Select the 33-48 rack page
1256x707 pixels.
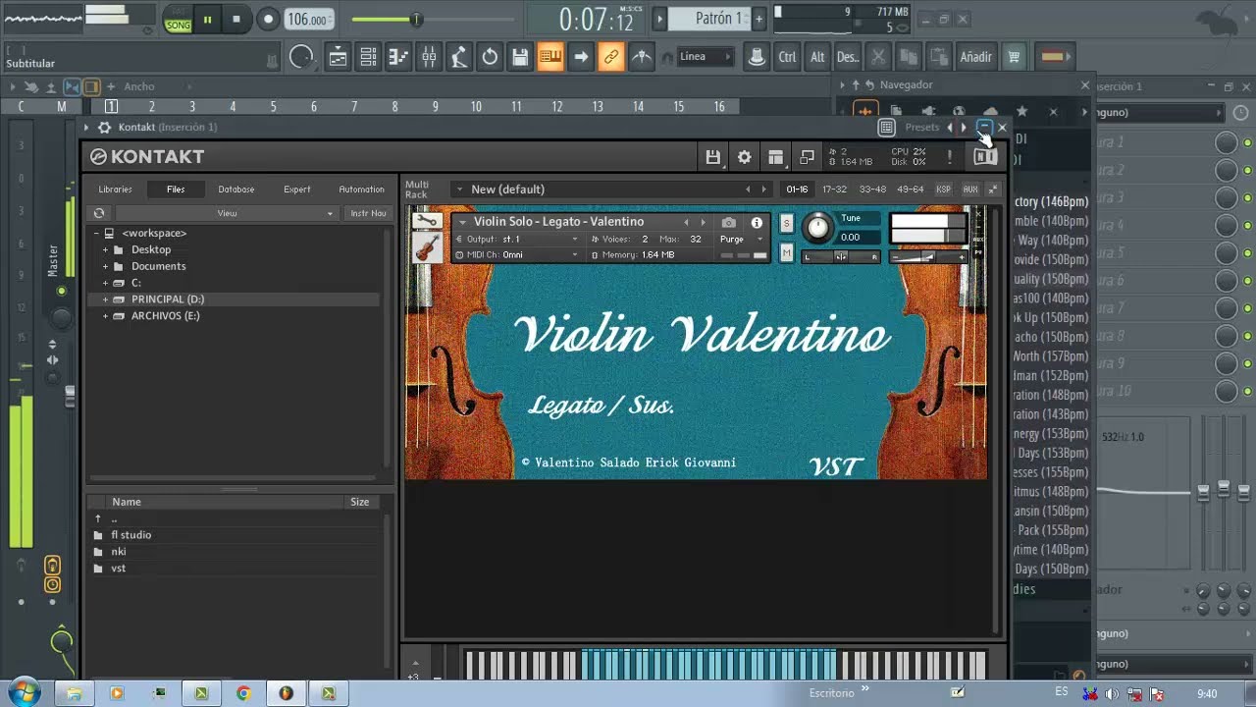pyautogui.click(x=872, y=189)
